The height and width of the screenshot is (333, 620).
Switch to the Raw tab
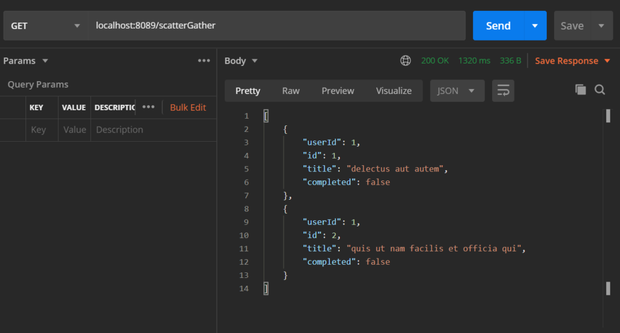(291, 91)
